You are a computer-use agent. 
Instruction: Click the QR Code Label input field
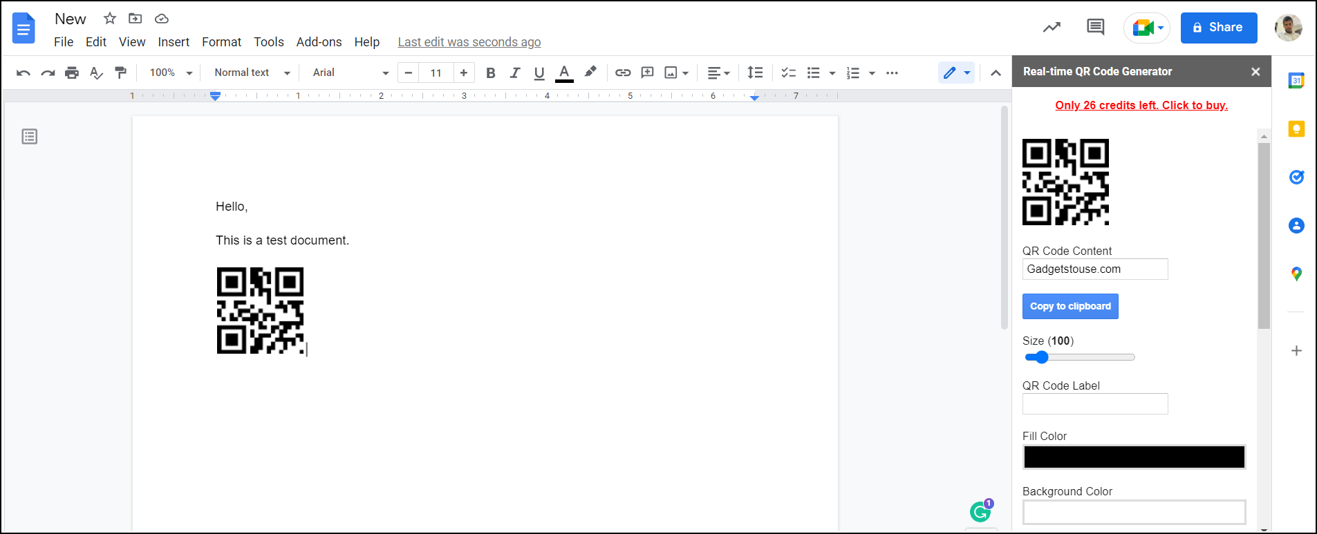[1095, 403]
